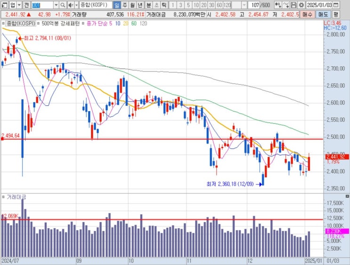Image resolution: width=350 pixels, height=265 pixels.
Task: Click the 12,069K volume line label
Action: 10,216
